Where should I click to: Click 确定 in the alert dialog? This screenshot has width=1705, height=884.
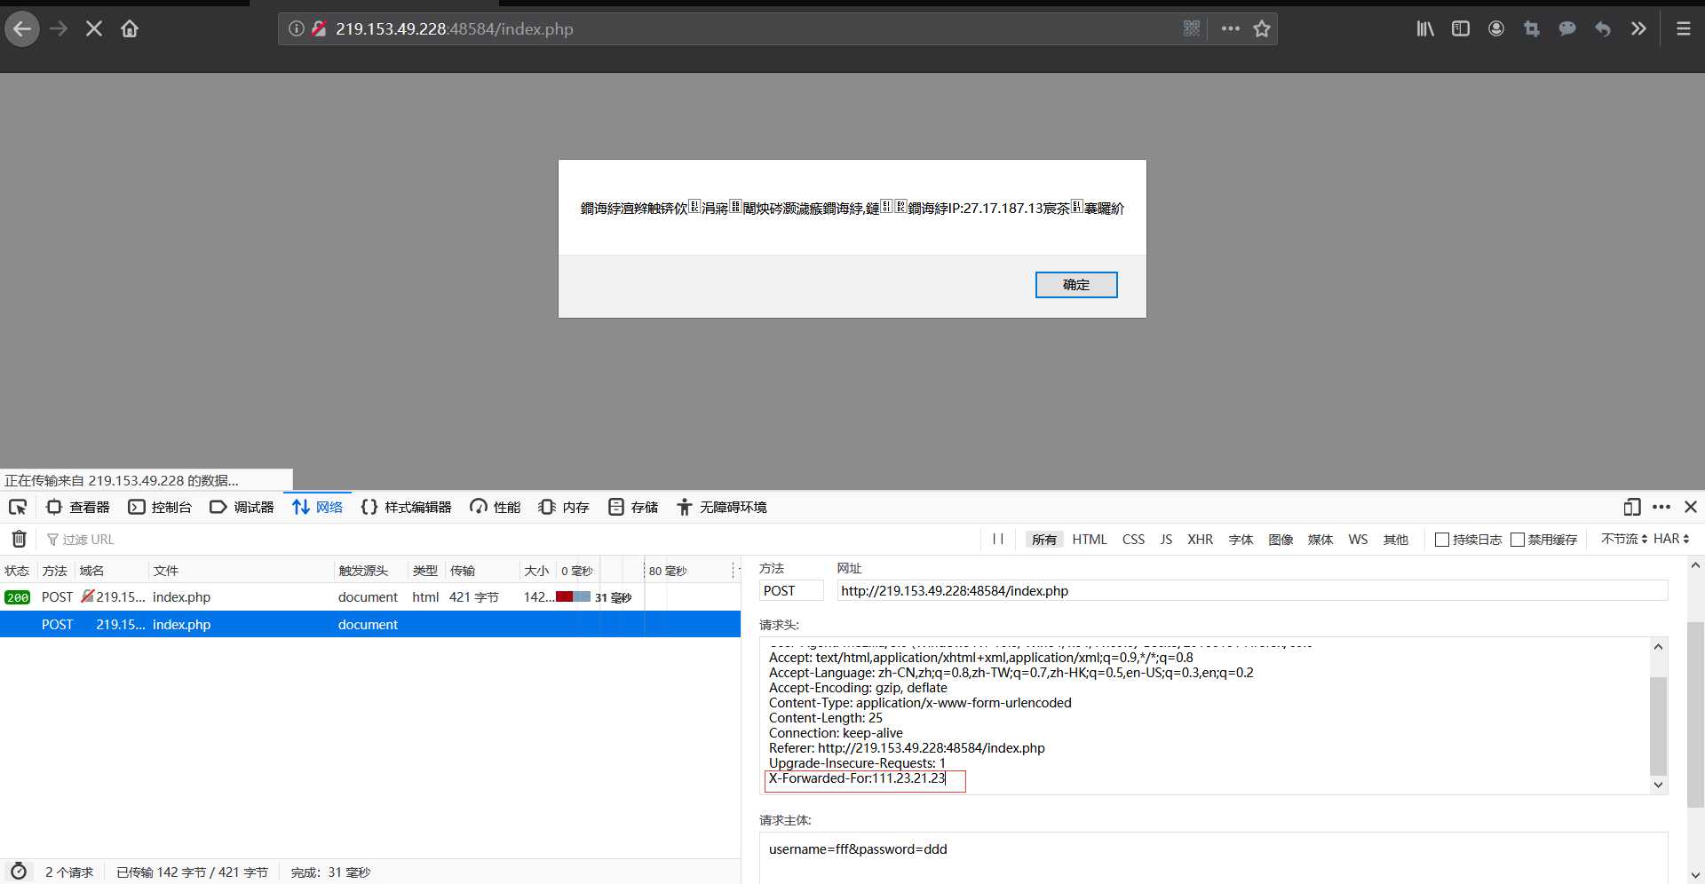1076,285
